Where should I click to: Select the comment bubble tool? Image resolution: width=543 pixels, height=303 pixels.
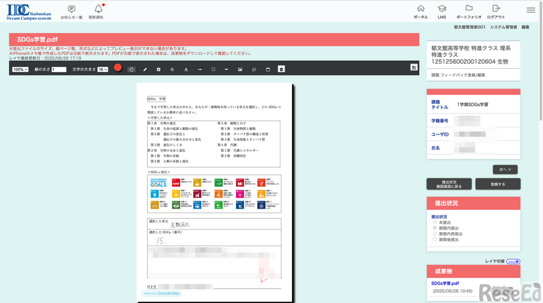coord(254,70)
